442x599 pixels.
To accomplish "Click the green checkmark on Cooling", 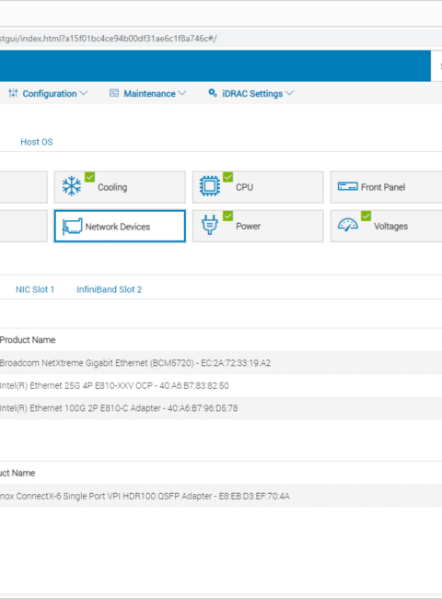I will click(x=89, y=177).
